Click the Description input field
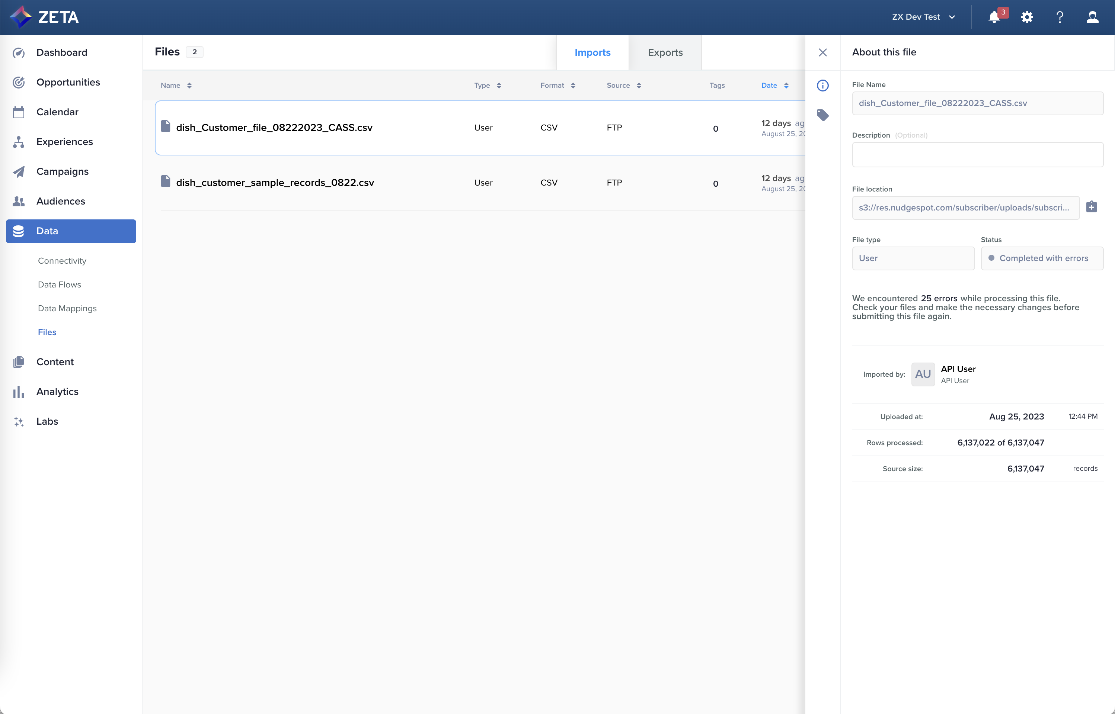The height and width of the screenshot is (714, 1115). 977,154
